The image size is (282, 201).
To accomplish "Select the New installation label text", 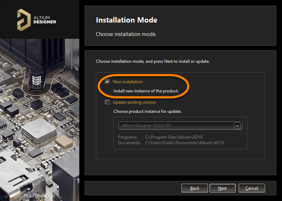I will point(128,82).
